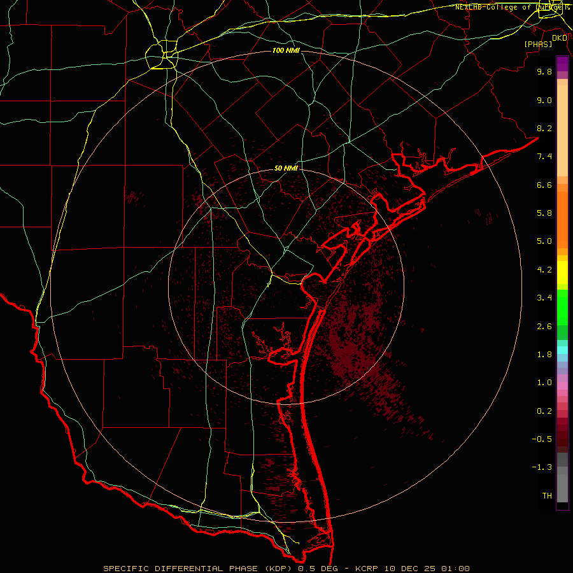Click the 9.0 value on the color scale
This screenshot has height=573, width=573.
[544, 100]
